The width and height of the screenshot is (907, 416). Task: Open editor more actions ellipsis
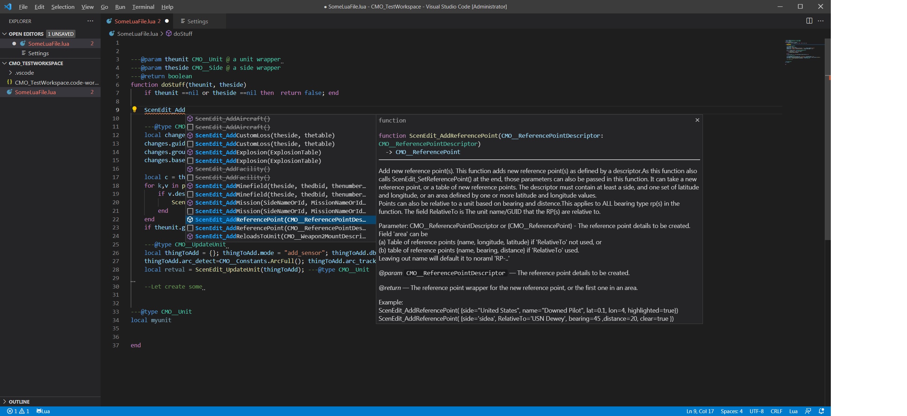pyautogui.click(x=821, y=21)
